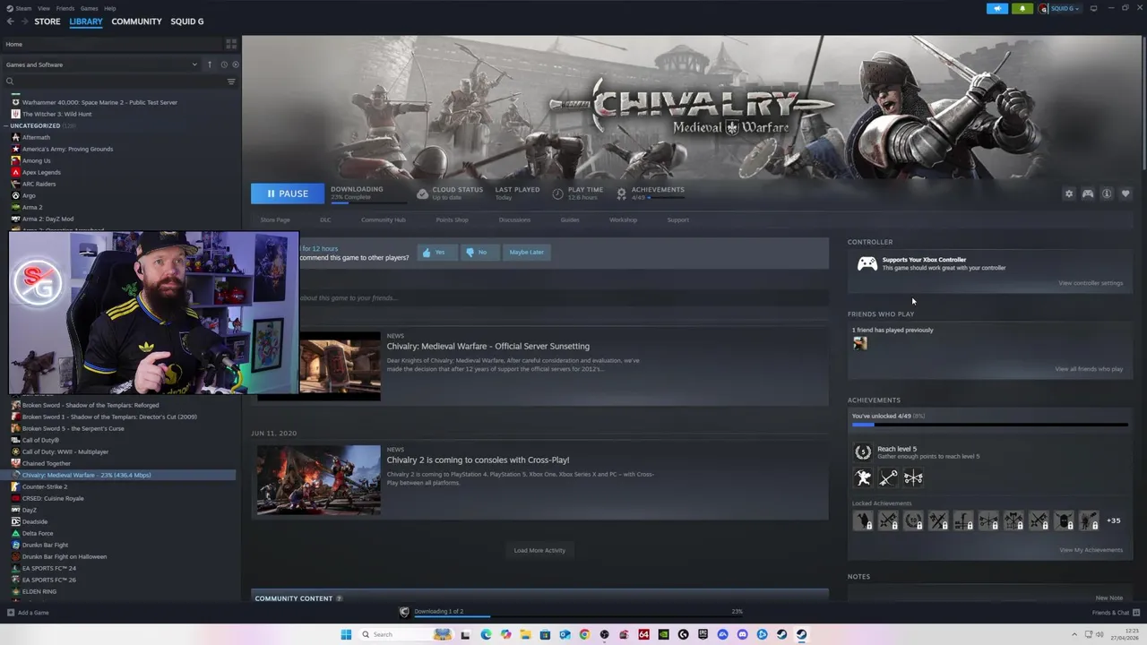The image size is (1147, 645).
Task: Click the plus icon for Add a Game
Action: tap(11, 613)
